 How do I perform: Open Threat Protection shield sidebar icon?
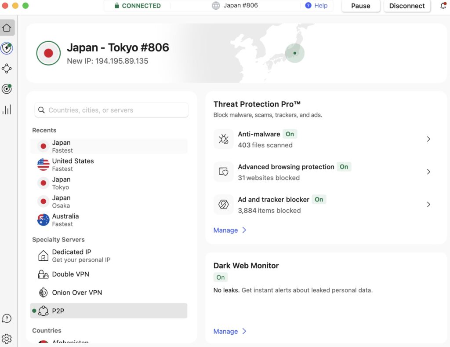click(7, 48)
